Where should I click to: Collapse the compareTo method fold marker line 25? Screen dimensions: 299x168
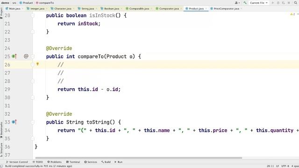(x=33, y=56)
